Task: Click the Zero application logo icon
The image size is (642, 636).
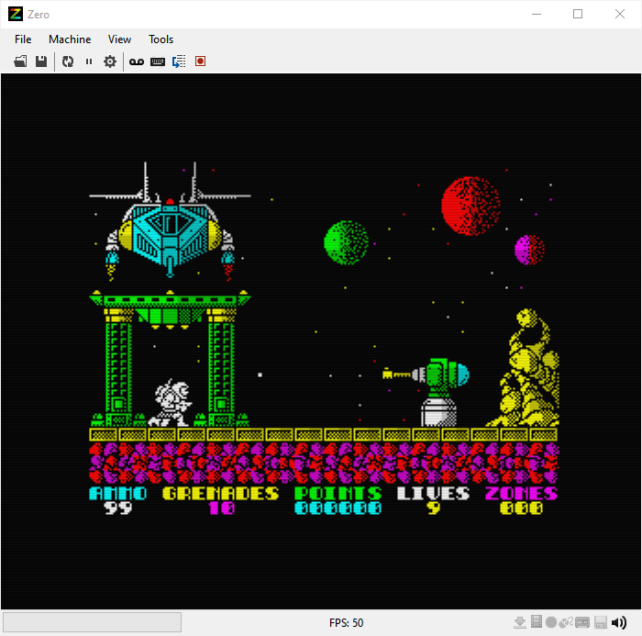Action: click(x=16, y=14)
